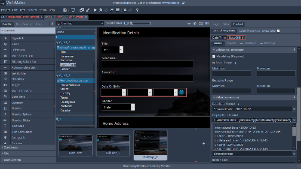Click the Save icon in the toolbar

click(65, 10)
